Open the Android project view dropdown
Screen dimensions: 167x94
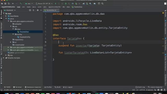(10, 10)
